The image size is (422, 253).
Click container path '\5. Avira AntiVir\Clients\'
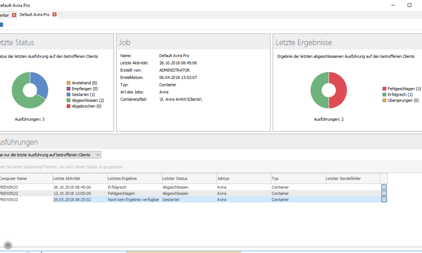[180, 99]
